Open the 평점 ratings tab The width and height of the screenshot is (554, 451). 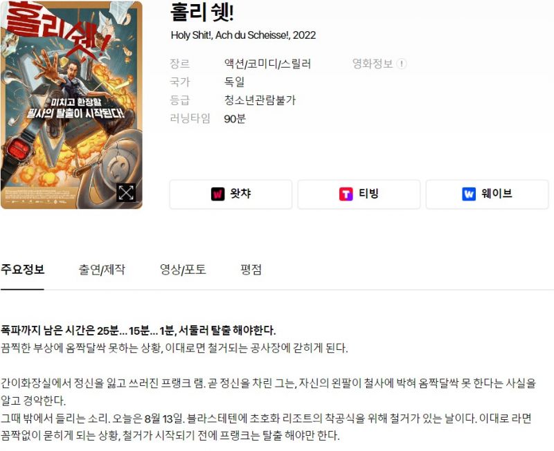(x=251, y=270)
